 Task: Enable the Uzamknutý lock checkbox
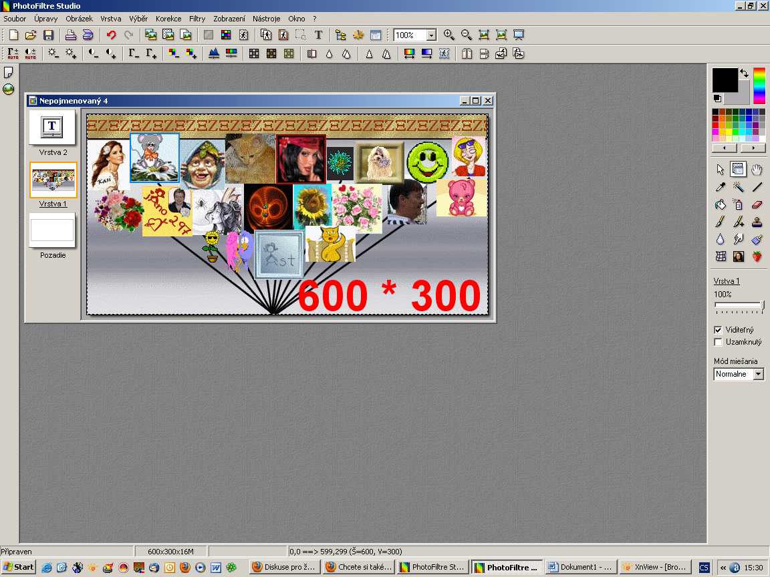(x=719, y=342)
